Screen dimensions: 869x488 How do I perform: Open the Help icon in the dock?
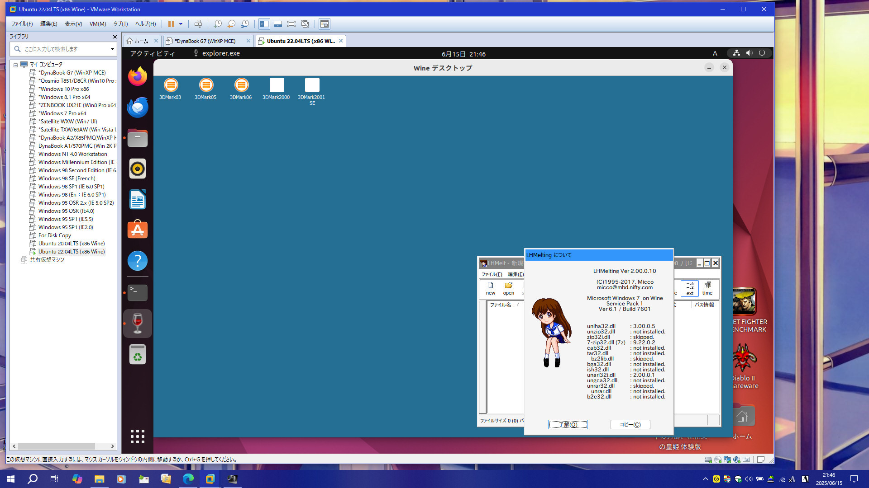[x=138, y=261]
